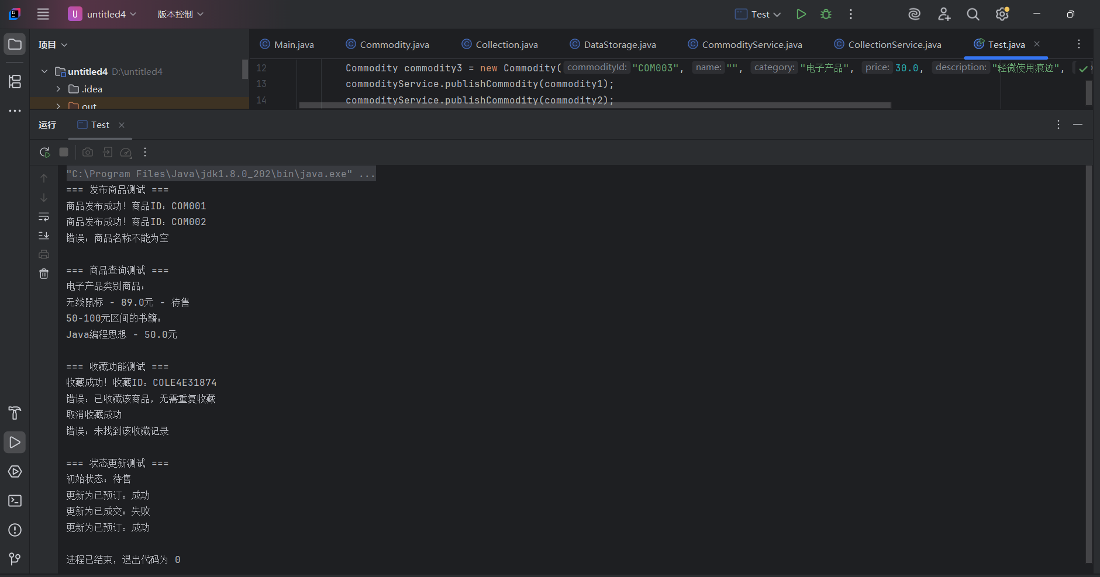This screenshot has width=1100, height=577.
Task: Switch to Main.java tab
Action: tap(287, 44)
